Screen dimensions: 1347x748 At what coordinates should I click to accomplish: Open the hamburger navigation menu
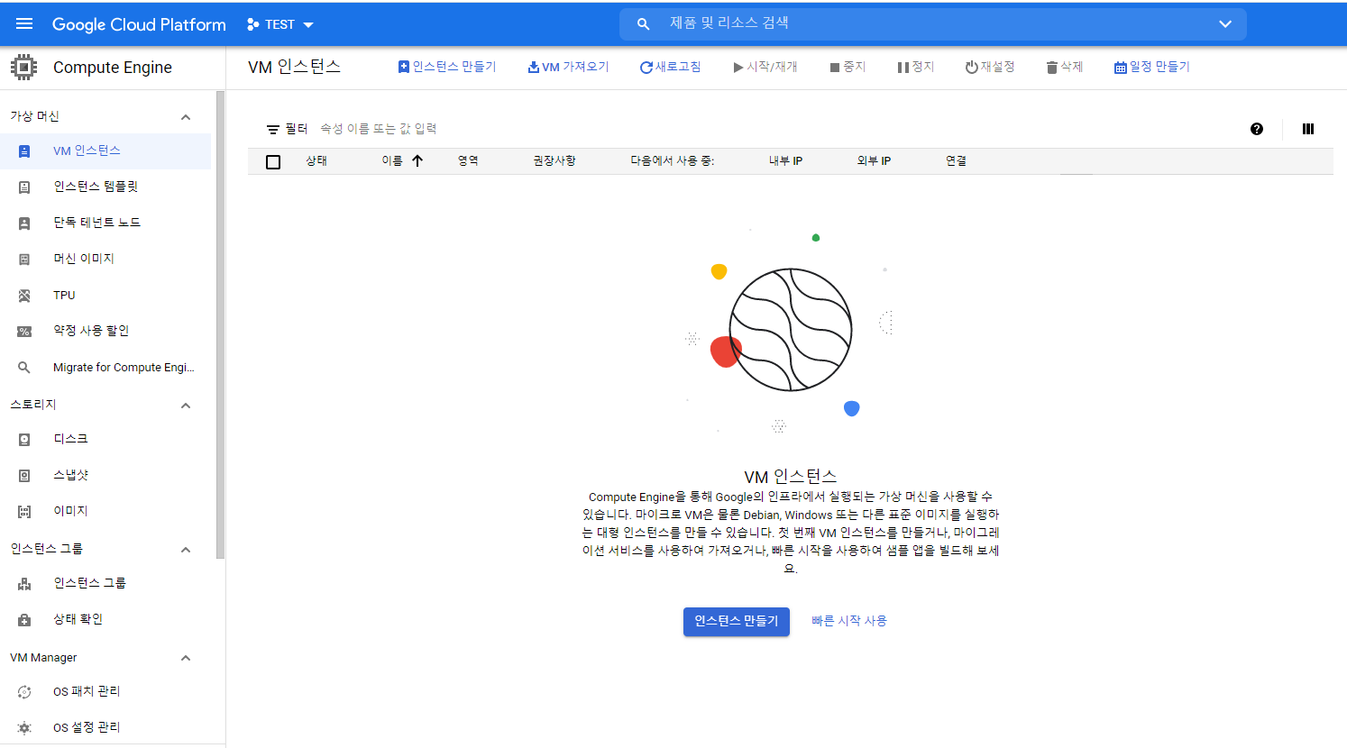(x=24, y=24)
